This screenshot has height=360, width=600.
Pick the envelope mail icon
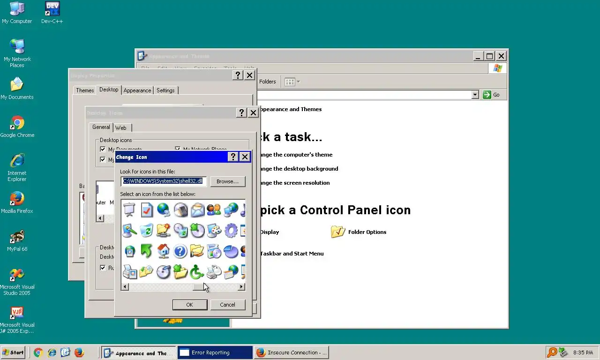coord(197,210)
